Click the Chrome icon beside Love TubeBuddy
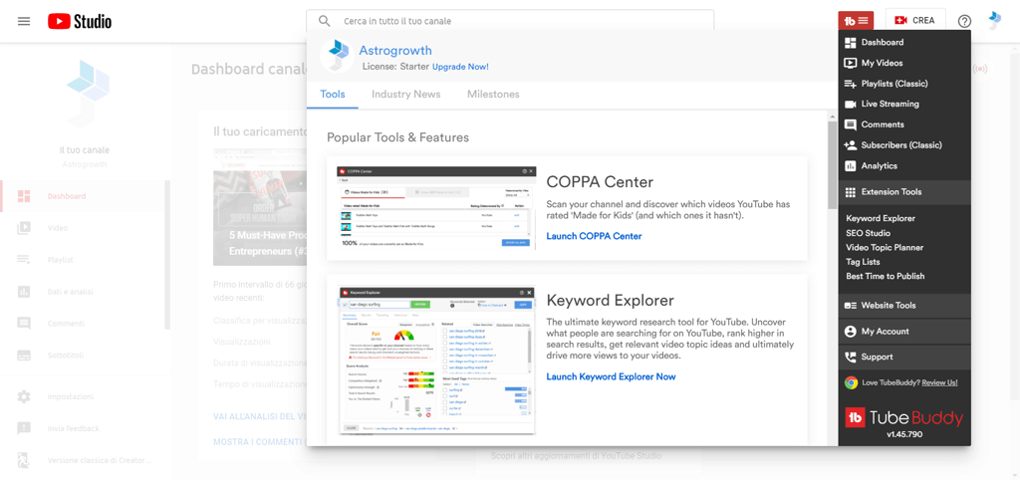This screenshot has width=1020, height=480. click(x=851, y=382)
